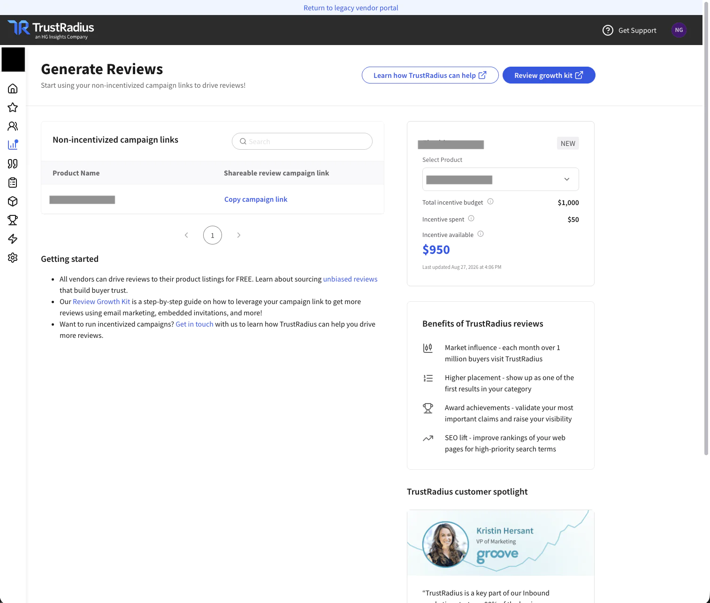This screenshot has height=603, width=710.
Task: Follow Return to legacy vendor portal link
Action: coord(351,8)
